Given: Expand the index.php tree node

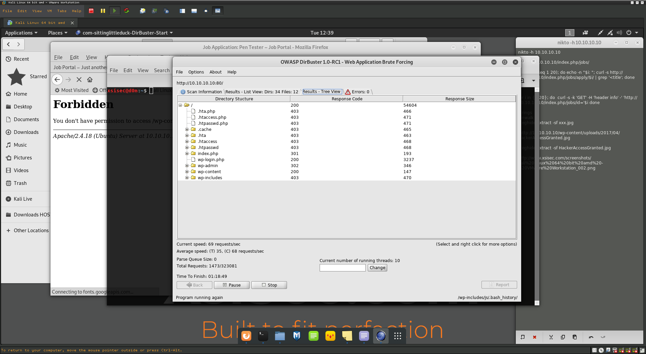Looking at the screenshot, I should tap(187, 153).
